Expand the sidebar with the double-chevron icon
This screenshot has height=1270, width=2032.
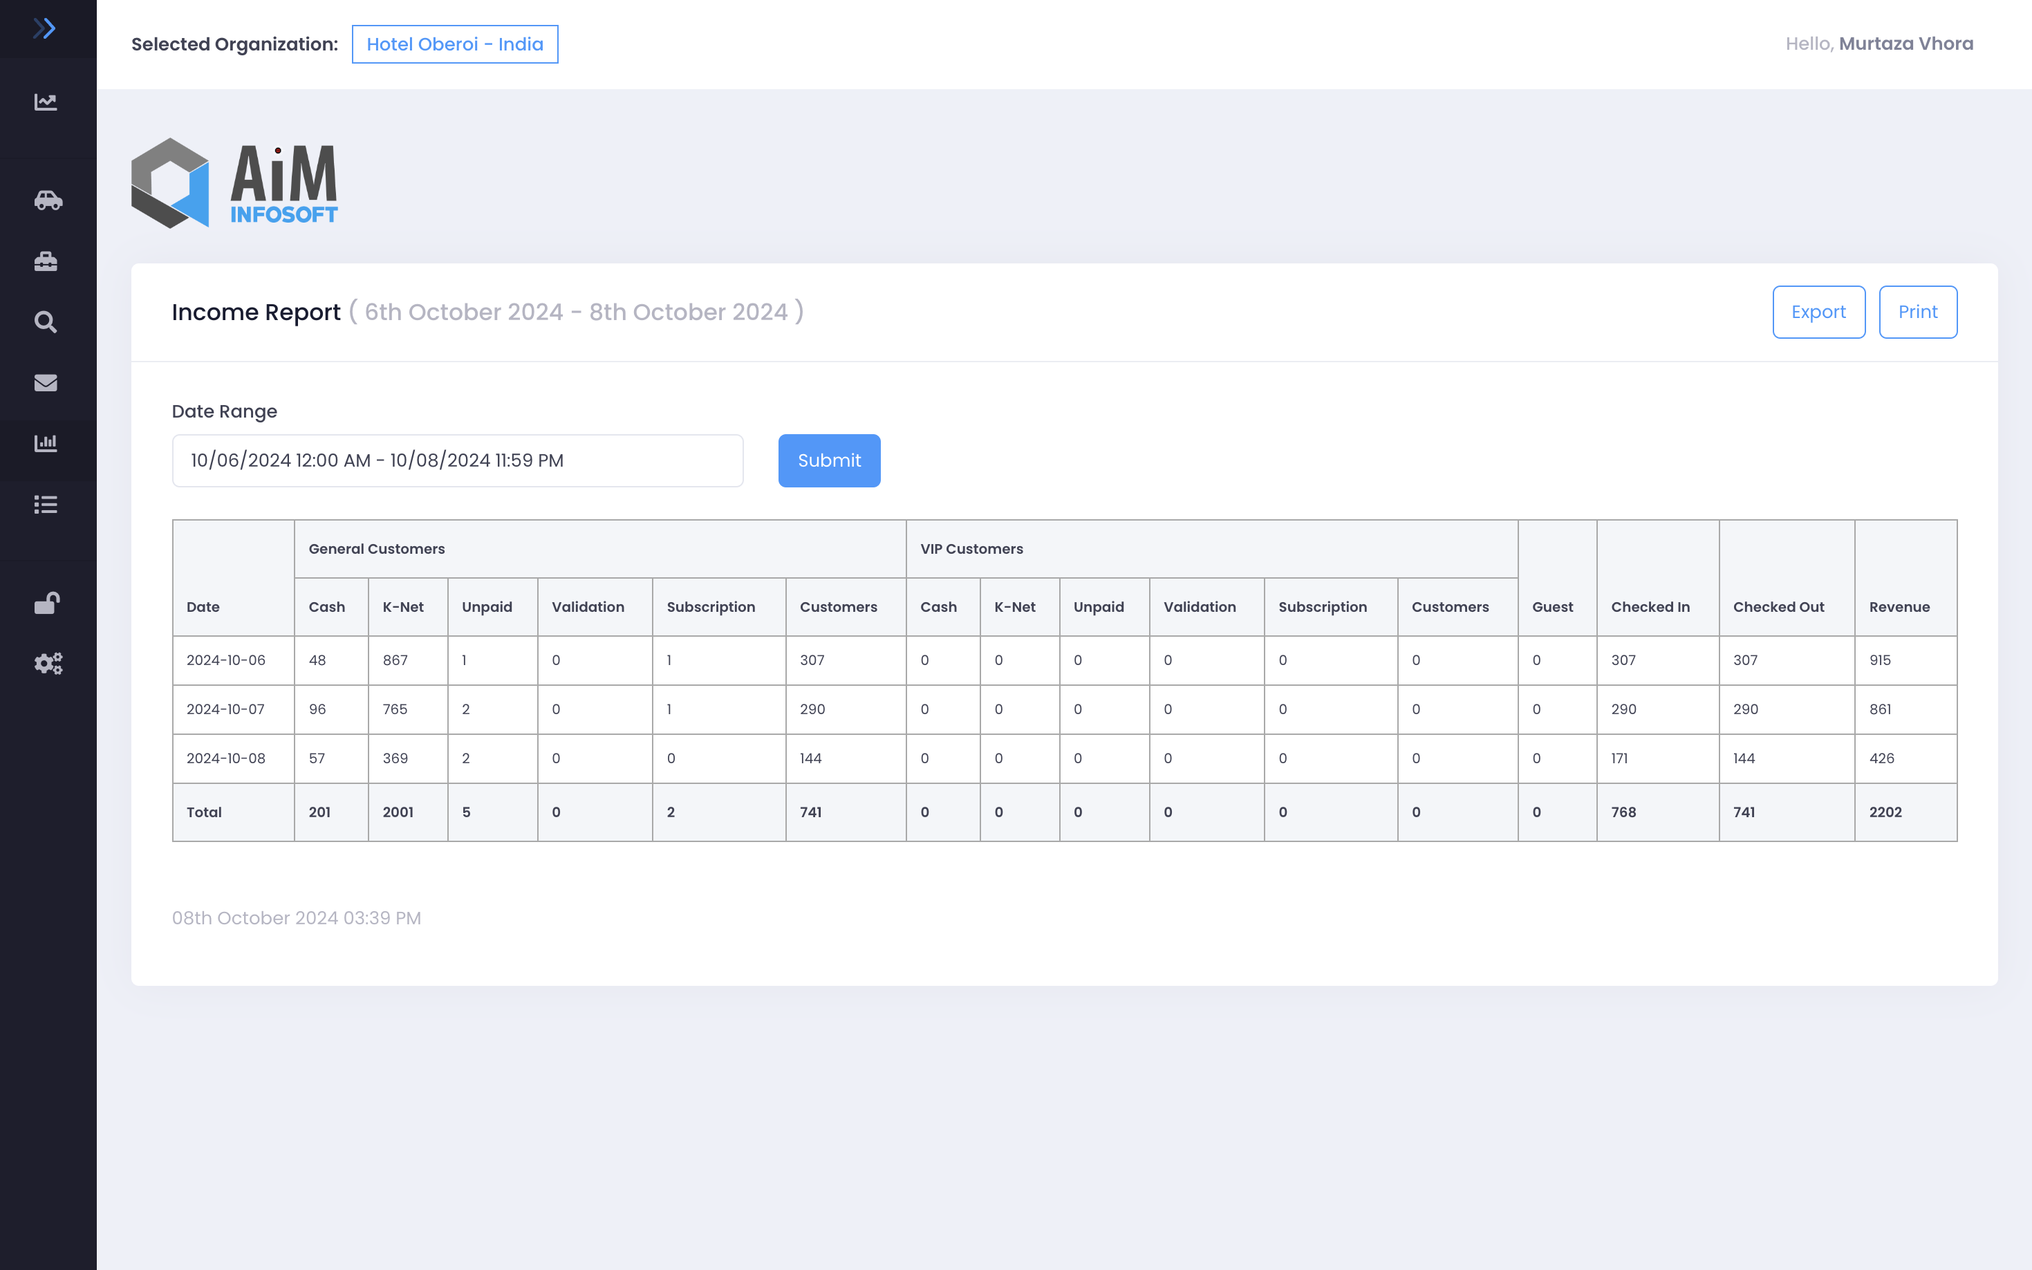[44, 28]
